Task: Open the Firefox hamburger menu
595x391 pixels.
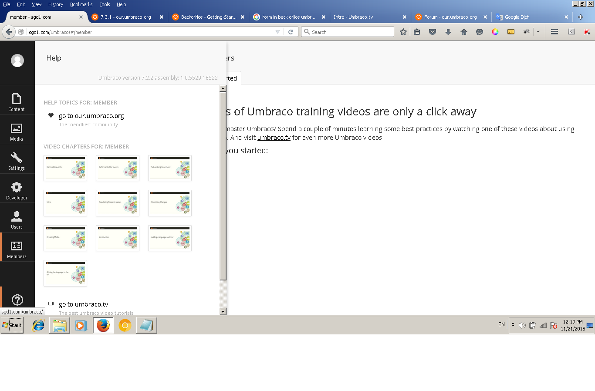Action: point(554,32)
